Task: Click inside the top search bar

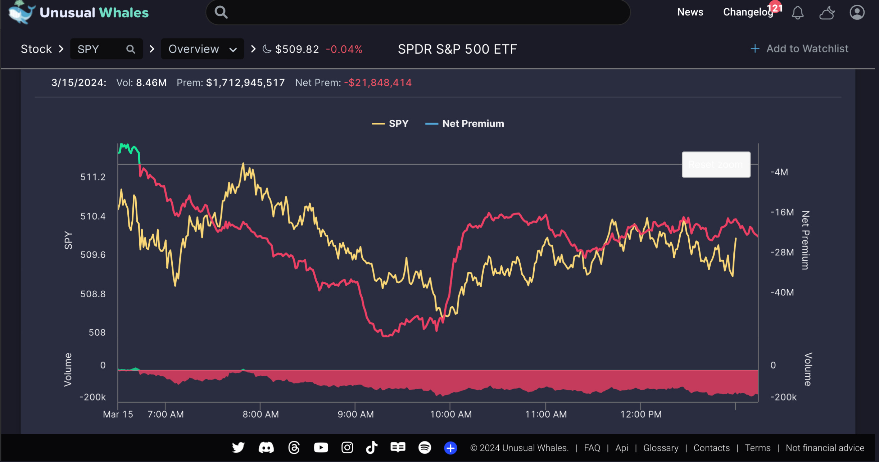Action: (x=417, y=12)
